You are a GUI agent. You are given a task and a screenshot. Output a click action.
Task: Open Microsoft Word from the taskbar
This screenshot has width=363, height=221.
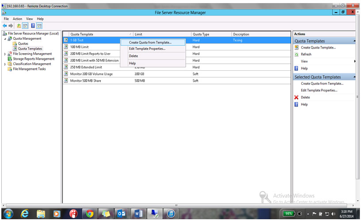pos(138,213)
